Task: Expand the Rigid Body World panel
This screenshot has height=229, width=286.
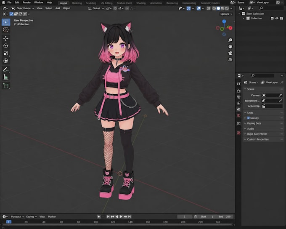Action: click(x=263, y=134)
